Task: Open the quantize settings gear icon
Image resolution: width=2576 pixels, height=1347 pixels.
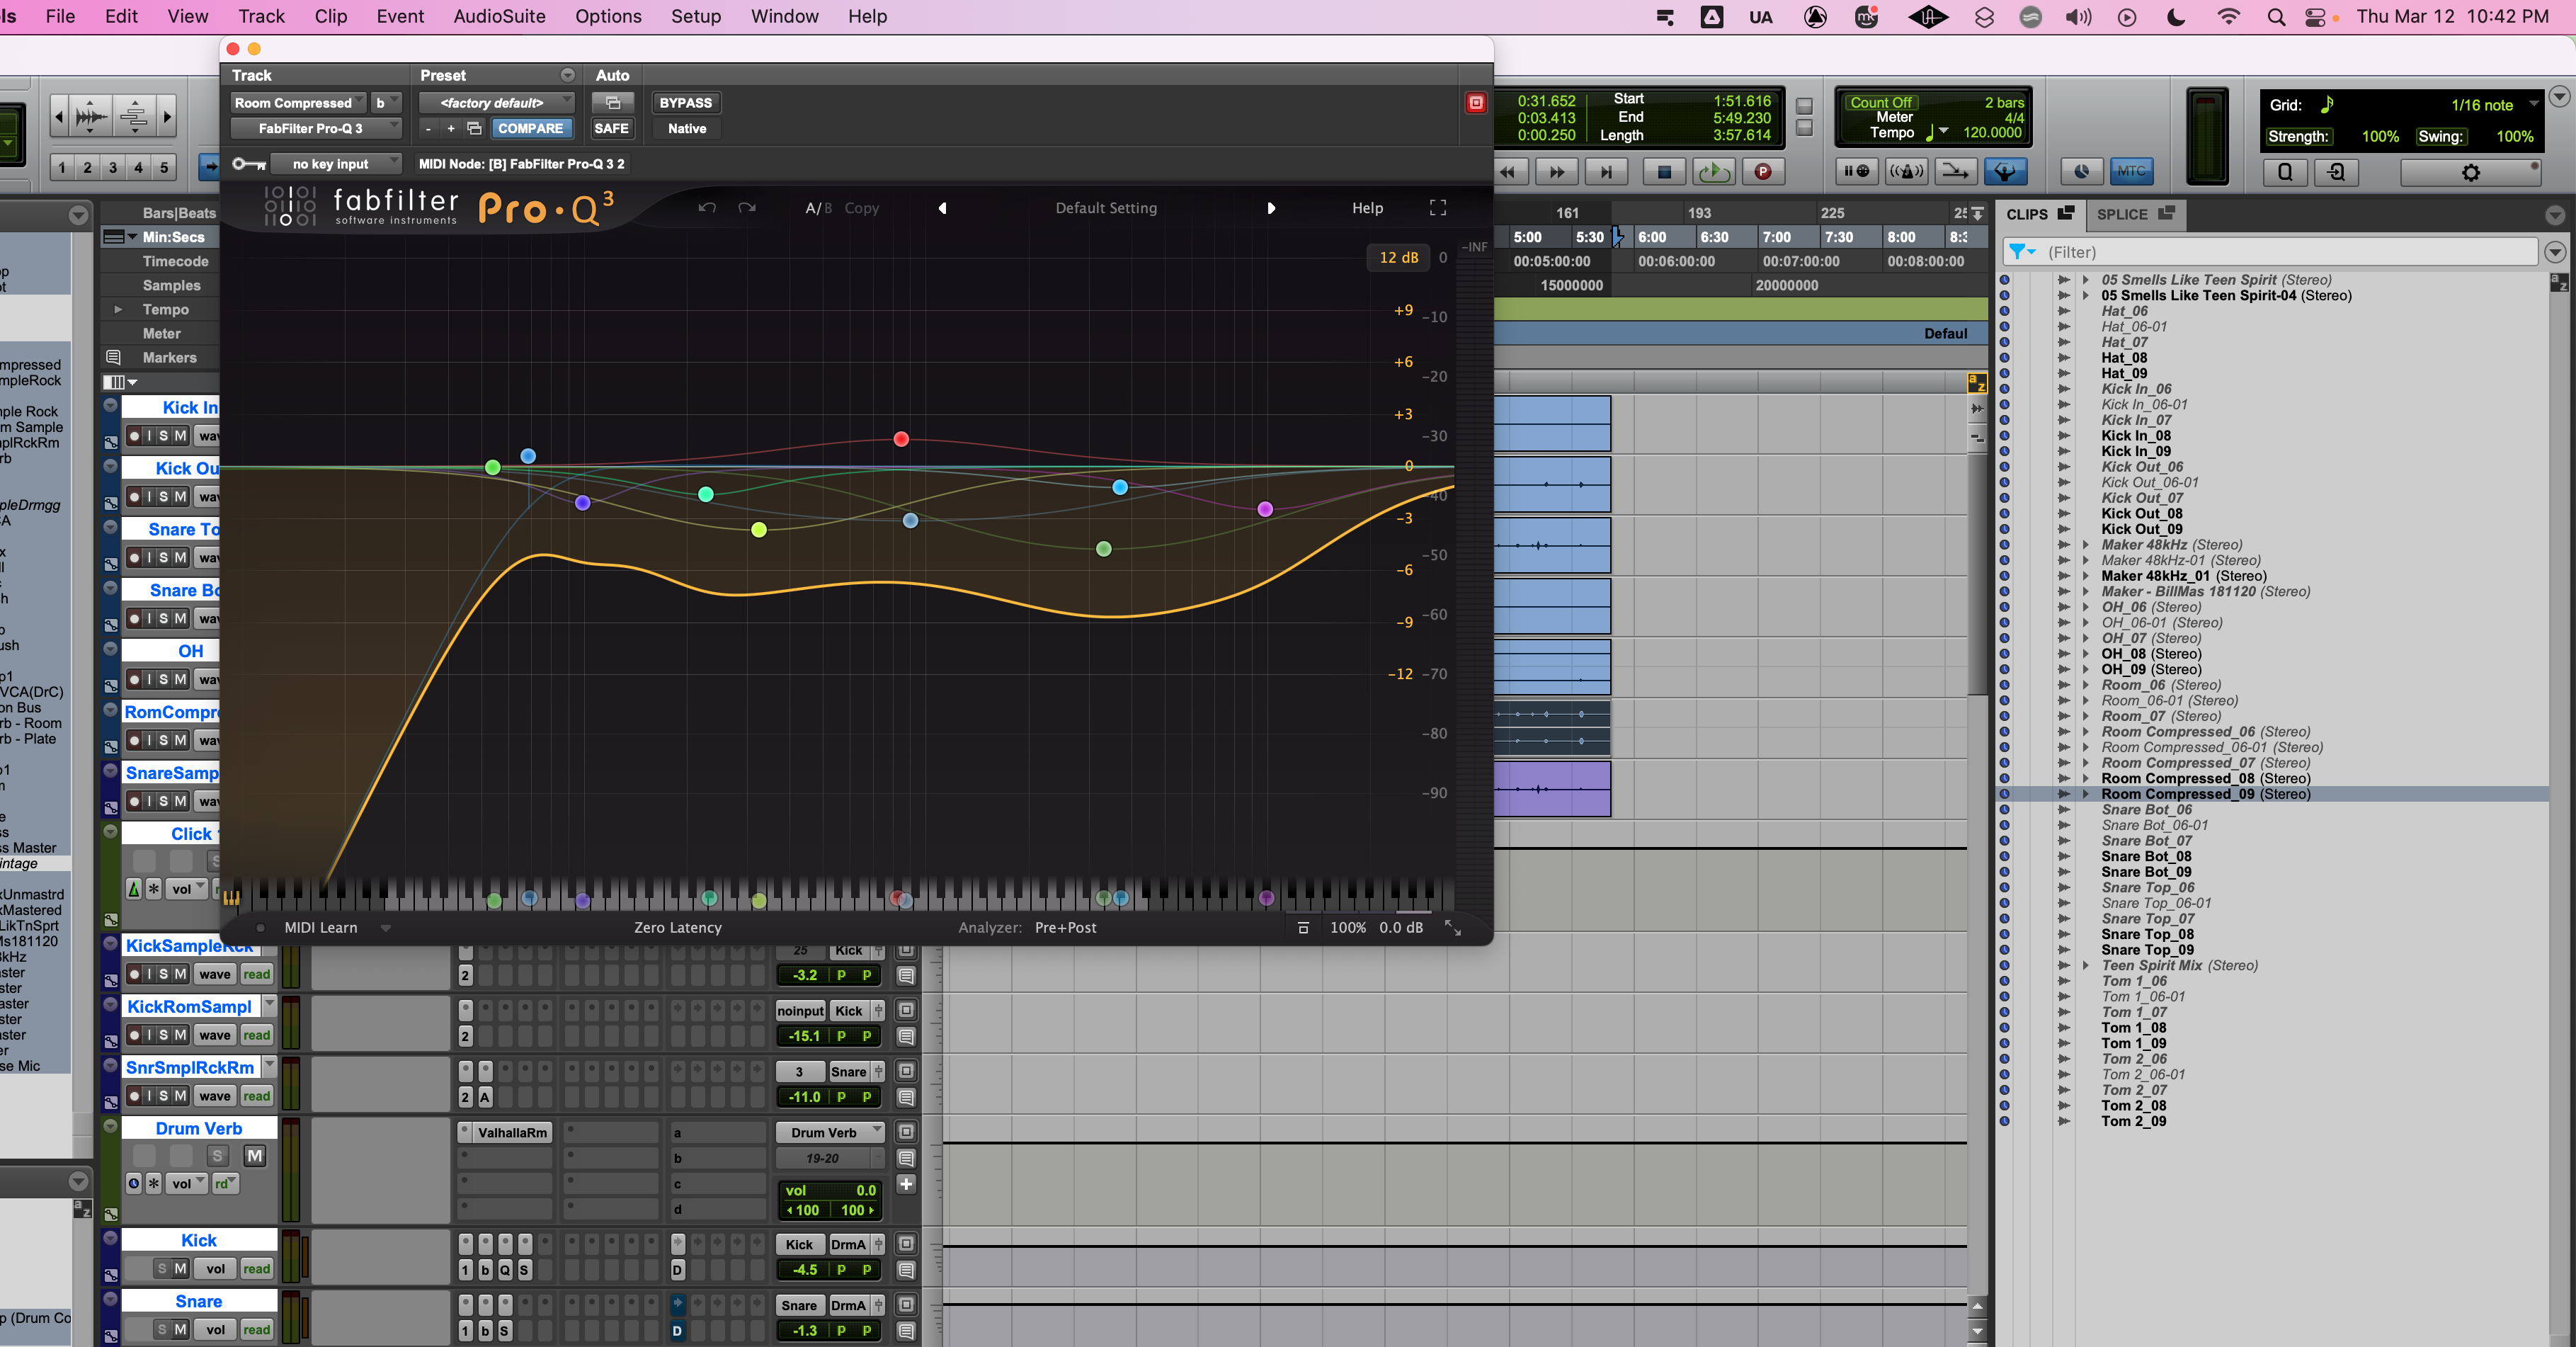Action: 2471,172
